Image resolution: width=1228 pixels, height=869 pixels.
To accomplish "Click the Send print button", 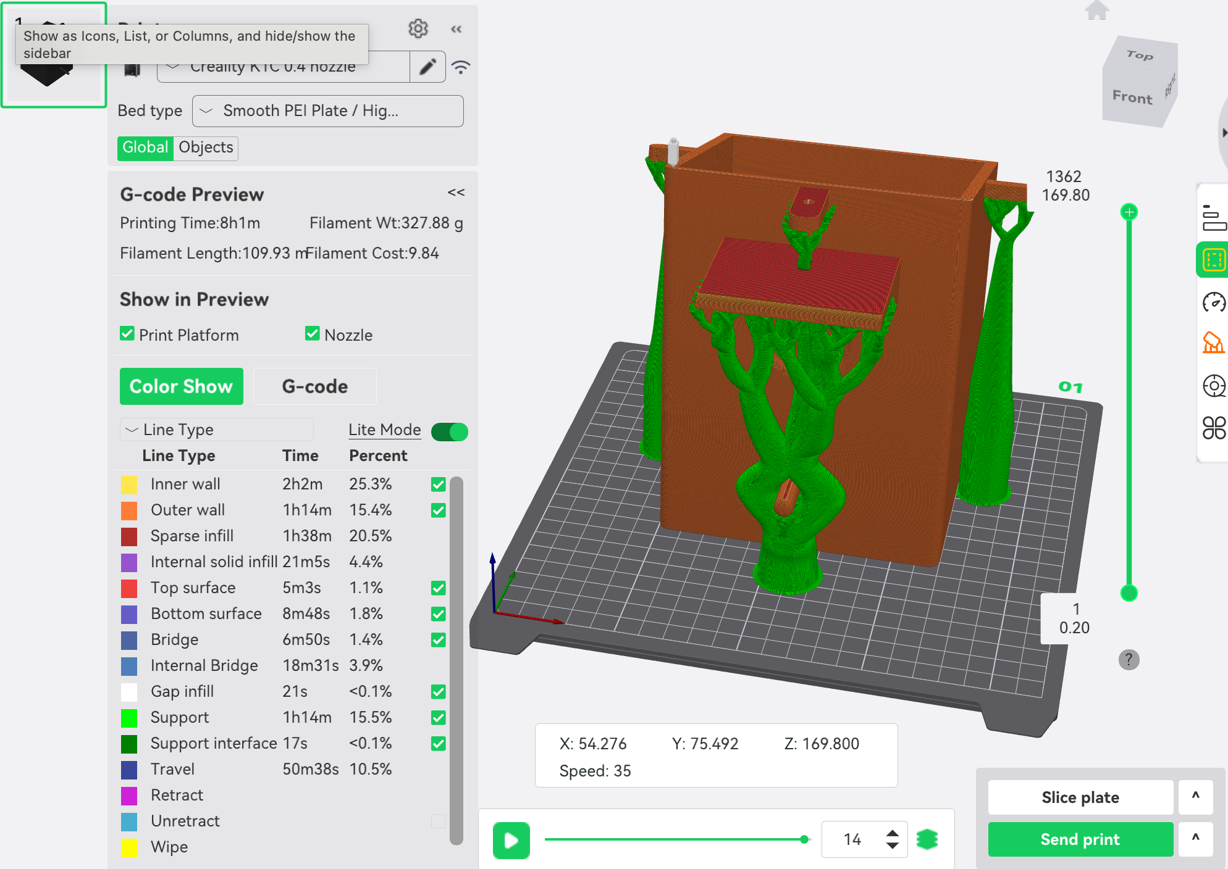I will tap(1080, 839).
